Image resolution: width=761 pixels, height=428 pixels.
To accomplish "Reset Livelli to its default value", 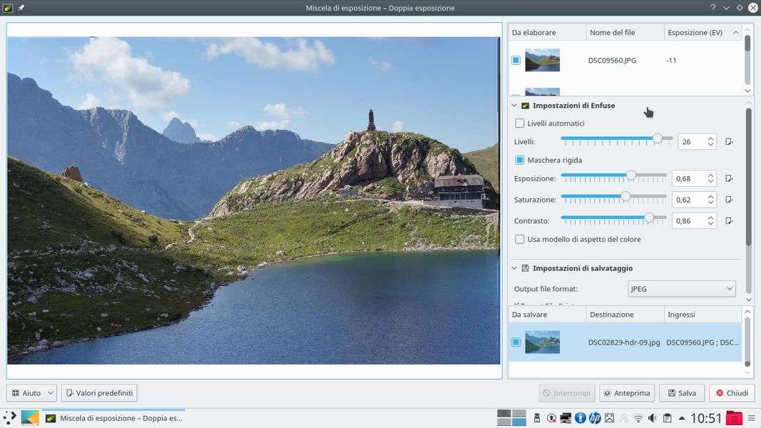I will click(x=728, y=142).
